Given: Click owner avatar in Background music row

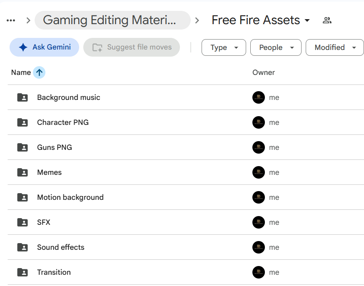Looking at the screenshot, I should [x=259, y=97].
